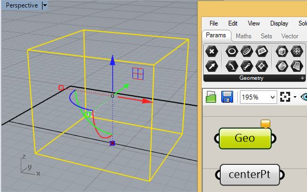Image resolution: width=307 pixels, height=192 pixels.
Task: Add a Line parameter component
Action: coord(247,66)
